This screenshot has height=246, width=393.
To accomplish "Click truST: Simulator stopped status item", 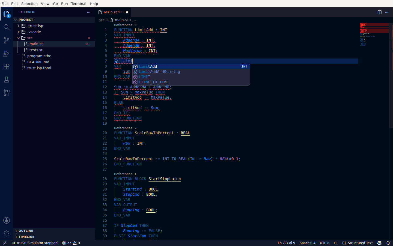I will coord(35,243).
